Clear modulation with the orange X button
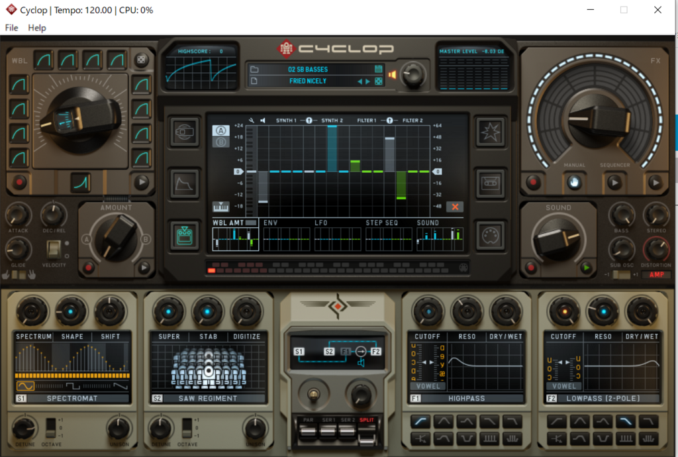The image size is (678, 457). pyautogui.click(x=455, y=207)
